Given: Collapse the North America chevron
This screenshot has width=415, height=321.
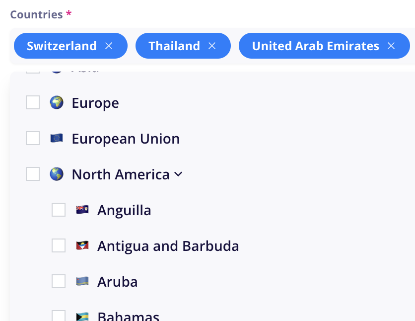Looking at the screenshot, I should point(178,174).
